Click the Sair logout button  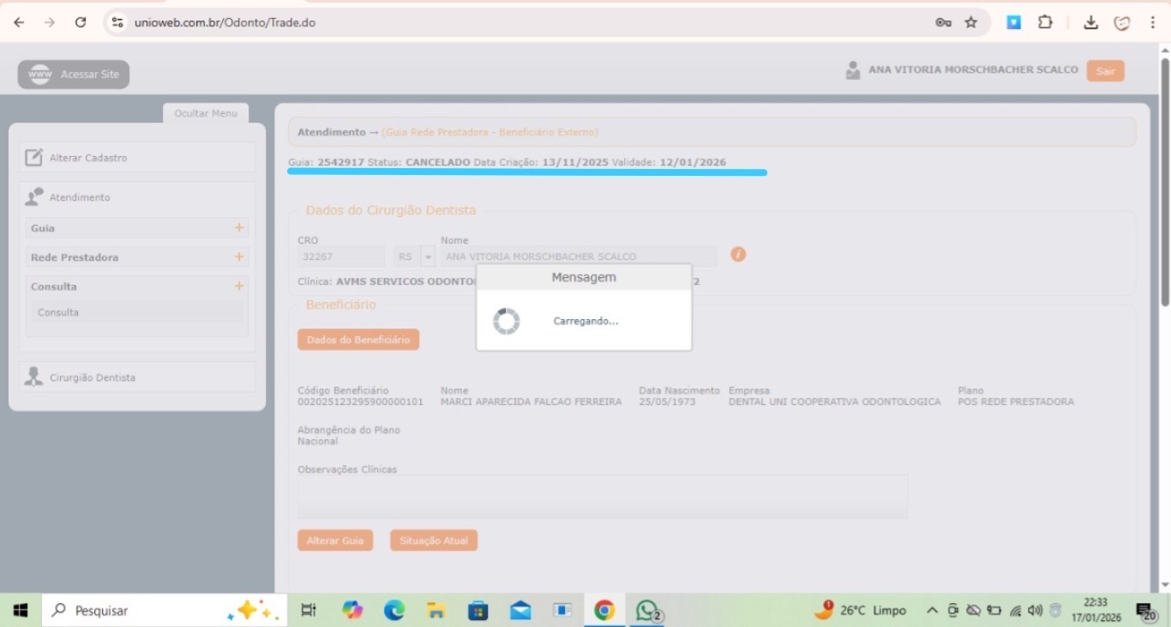[1105, 71]
